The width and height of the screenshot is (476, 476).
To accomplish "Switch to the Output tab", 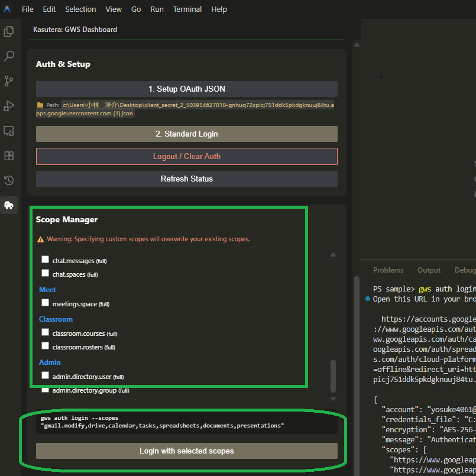I will [x=429, y=270].
